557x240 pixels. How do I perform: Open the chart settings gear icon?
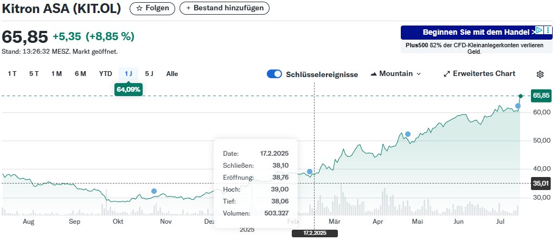(x=540, y=74)
